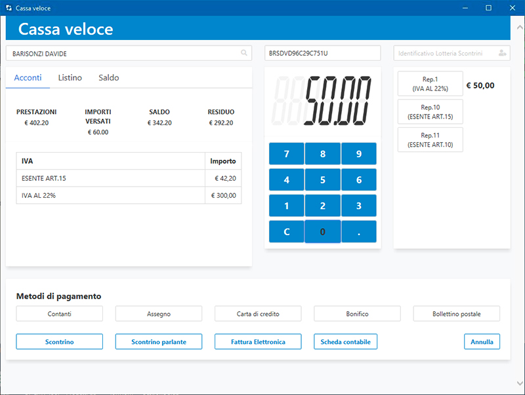Select the Acconti tab
The width and height of the screenshot is (525, 395).
[28, 78]
